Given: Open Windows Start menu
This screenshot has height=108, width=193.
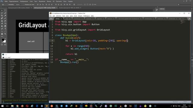Looking at the screenshot, I should 2,106.
